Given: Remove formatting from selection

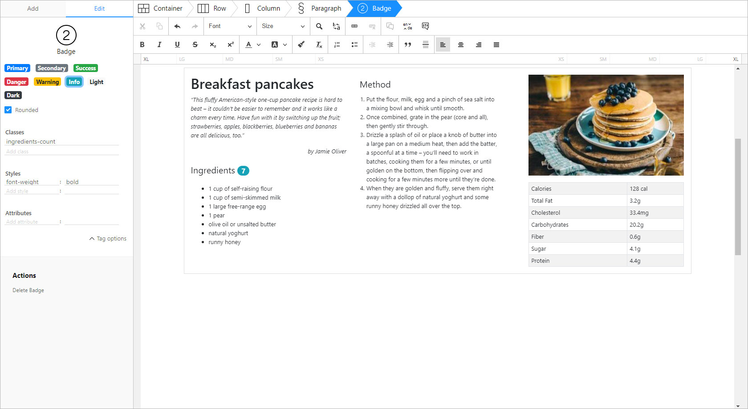Looking at the screenshot, I should (x=319, y=44).
